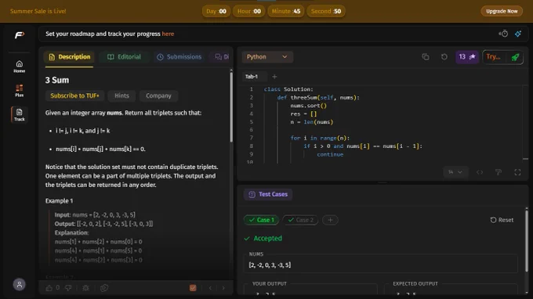Image resolution: width=533 pixels, height=299 pixels.
Task: Start the timer icon in top bar
Action: click(503, 34)
